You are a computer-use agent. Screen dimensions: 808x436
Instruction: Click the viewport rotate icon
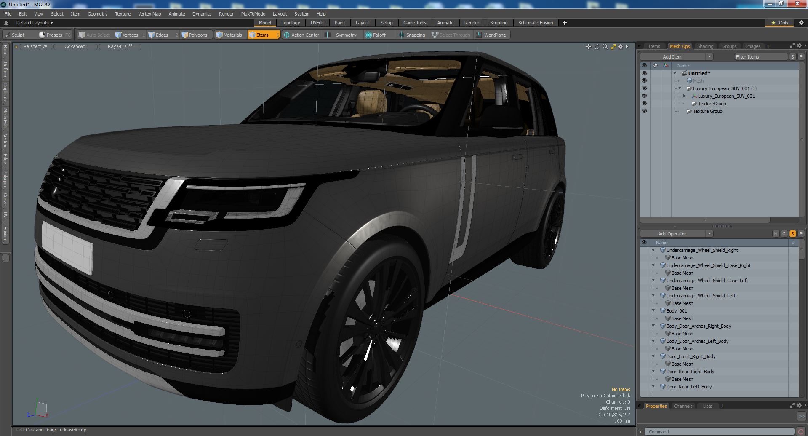(x=597, y=47)
